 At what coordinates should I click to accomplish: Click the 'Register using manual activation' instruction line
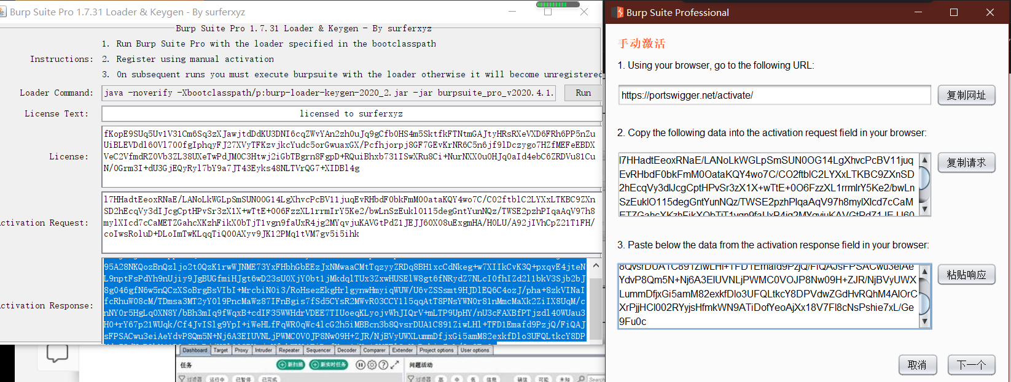188,59
